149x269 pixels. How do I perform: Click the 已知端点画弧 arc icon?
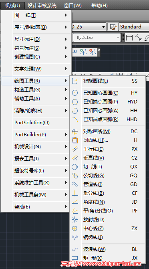click(x=75, y=119)
